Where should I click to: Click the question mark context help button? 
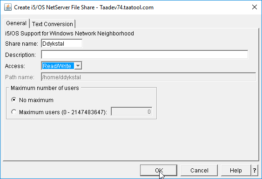255,170
